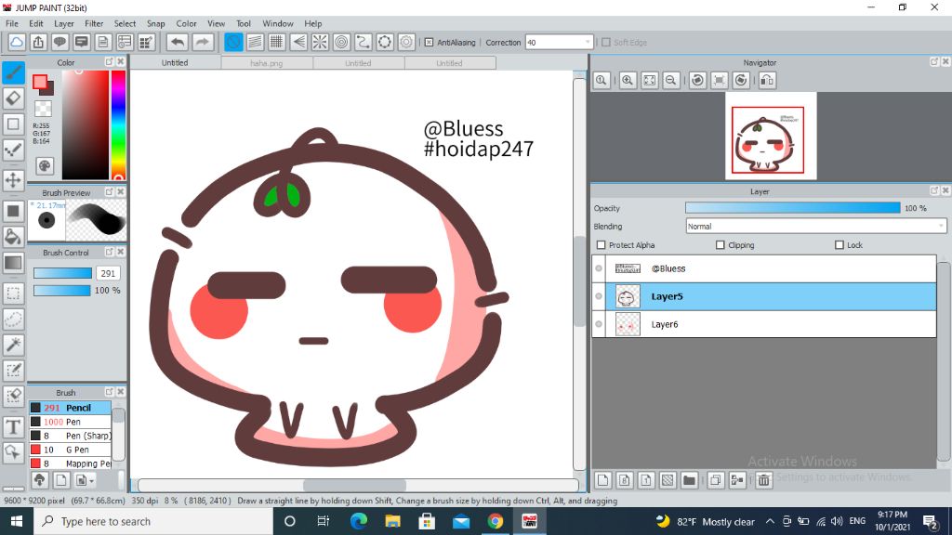Select Layer6 in the layer list
The height and width of the screenshot is (535, 952).
(764, 324)
